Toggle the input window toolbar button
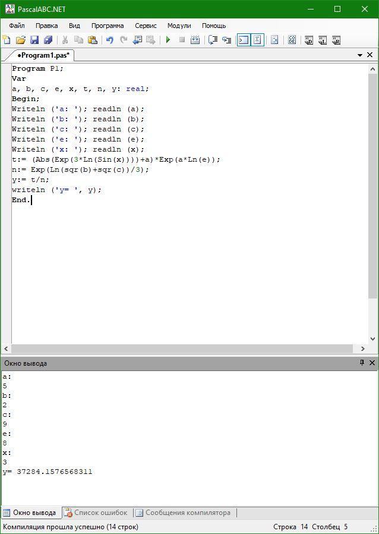This screenshot has width=379, height=534. (257, 40)
